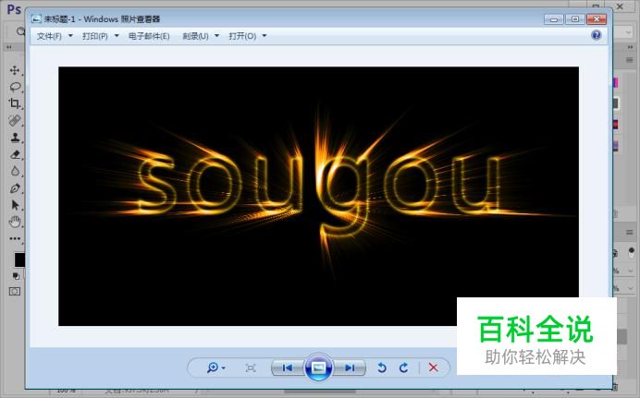Select the Crop tool in Photoshop

(15, 103)
